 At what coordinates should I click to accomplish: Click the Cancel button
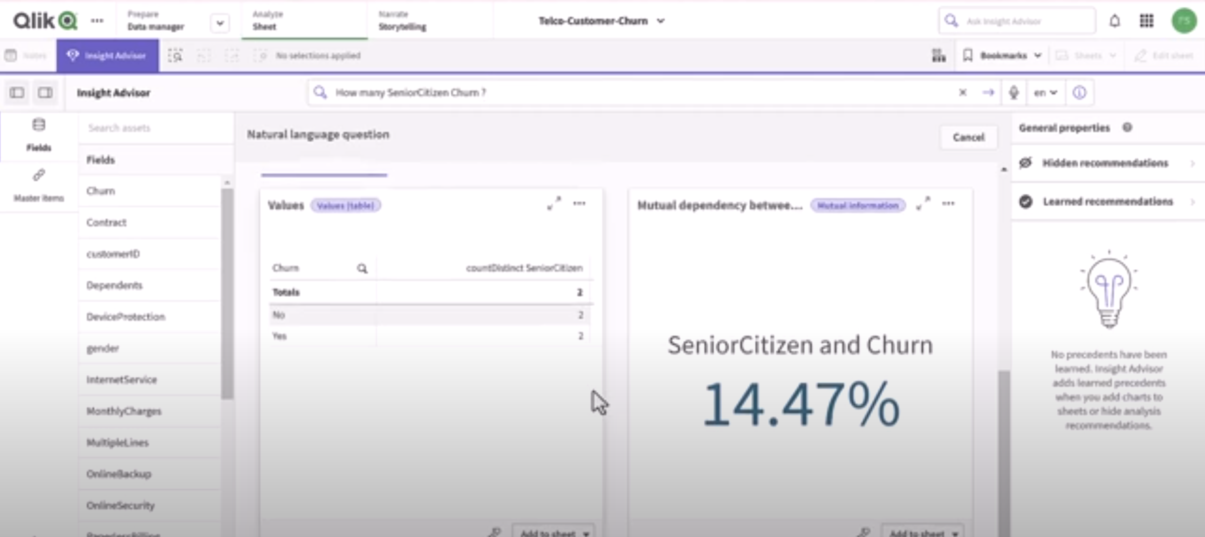968,137
